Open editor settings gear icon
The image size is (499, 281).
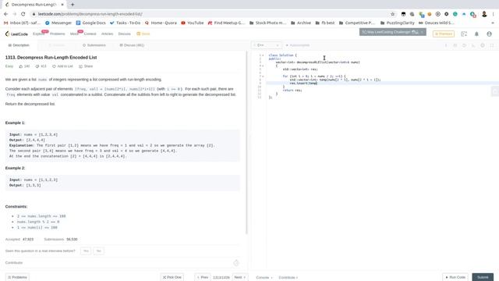click(x=483, y=45)
